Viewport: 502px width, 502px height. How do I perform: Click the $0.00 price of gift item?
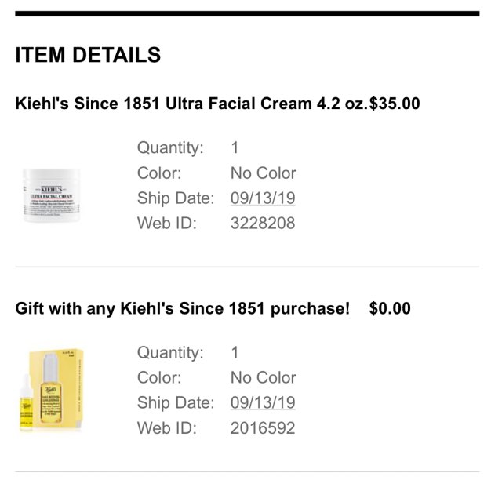tap(390, 308)
